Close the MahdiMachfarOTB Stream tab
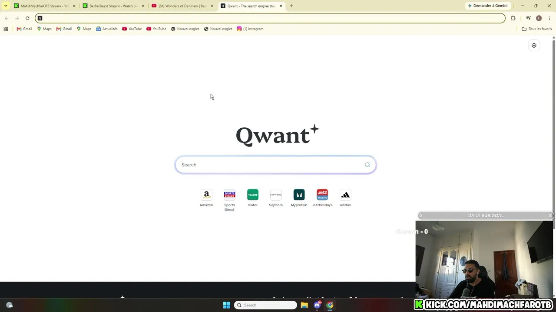Image resolution: width=556 pixels, height=312 pixels. (74, 6)
